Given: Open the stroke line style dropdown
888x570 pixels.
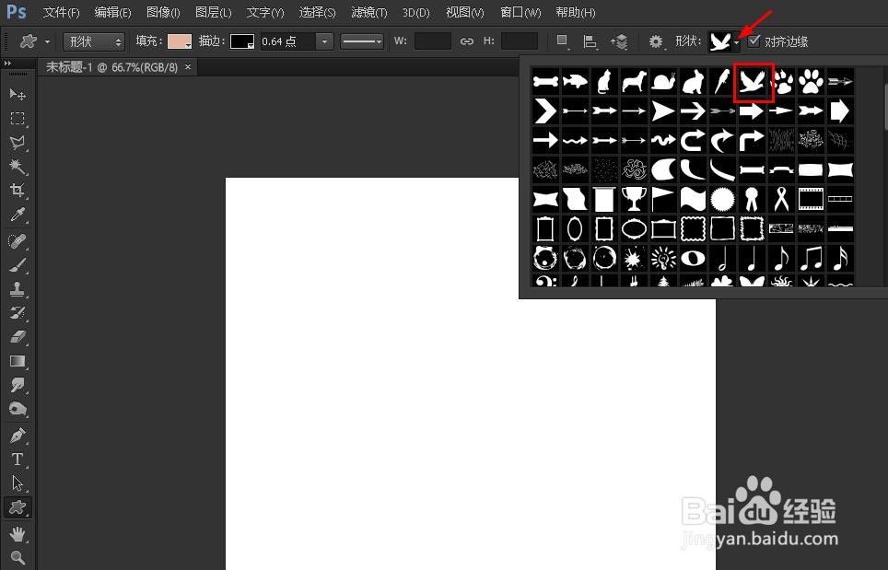Looking at the screenshot, I should click(362, 41).
